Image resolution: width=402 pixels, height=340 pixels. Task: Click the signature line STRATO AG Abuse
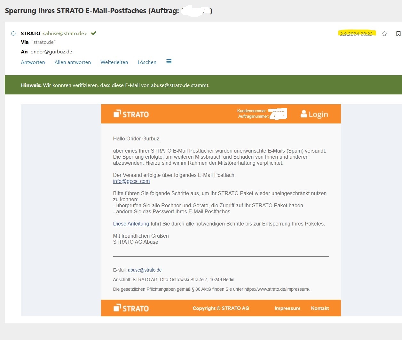(x=136, y=242)
